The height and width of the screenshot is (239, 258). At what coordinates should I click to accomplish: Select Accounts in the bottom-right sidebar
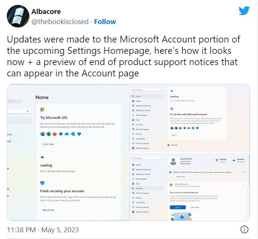[147, 188]
